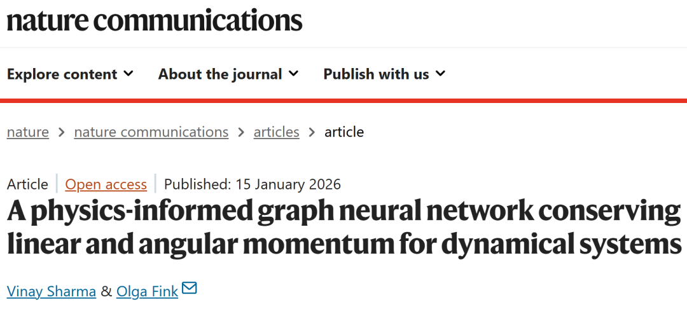687x309 pixels.
Task: Expand the chevron beside About the journal
Action: click(293, 74)
